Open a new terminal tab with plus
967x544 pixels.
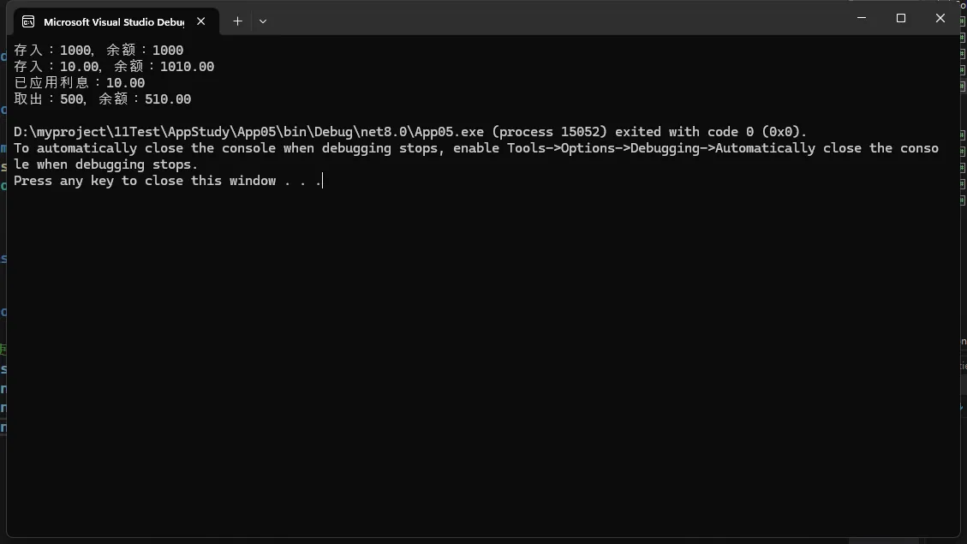coord(237,21)
